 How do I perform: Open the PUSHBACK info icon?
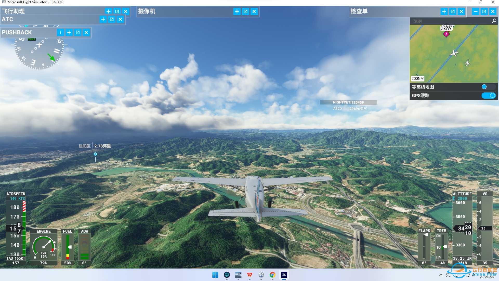[x=61, y=33]
